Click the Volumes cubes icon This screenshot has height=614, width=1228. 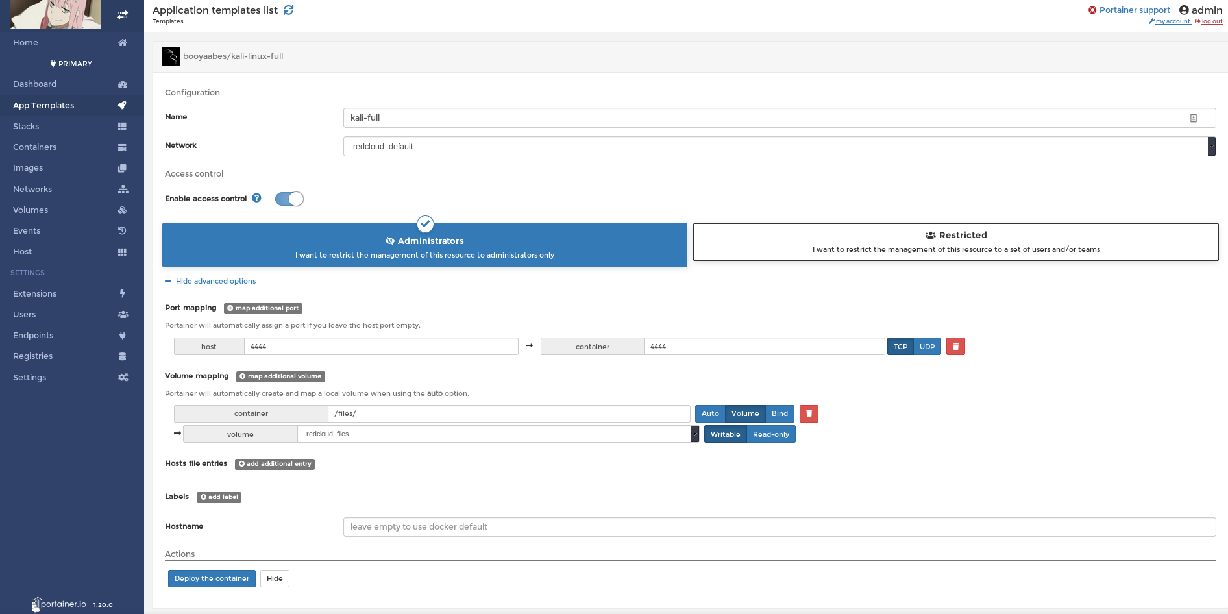tap(122, 210)
